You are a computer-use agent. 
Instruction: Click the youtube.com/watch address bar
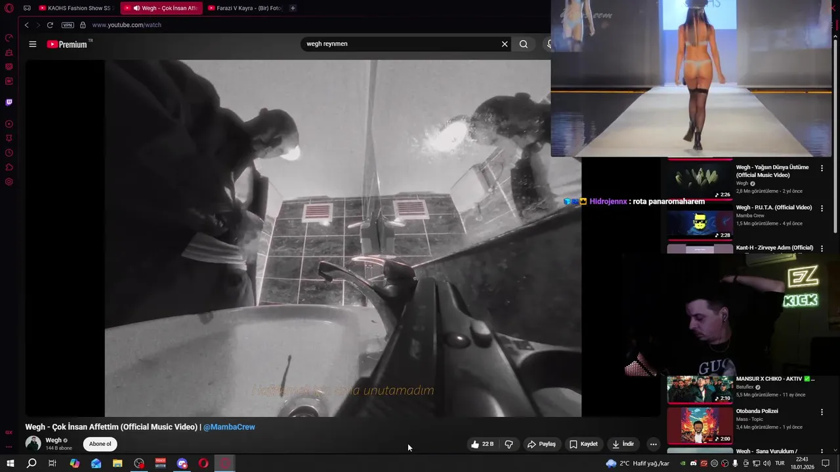[x=127, y=25]
